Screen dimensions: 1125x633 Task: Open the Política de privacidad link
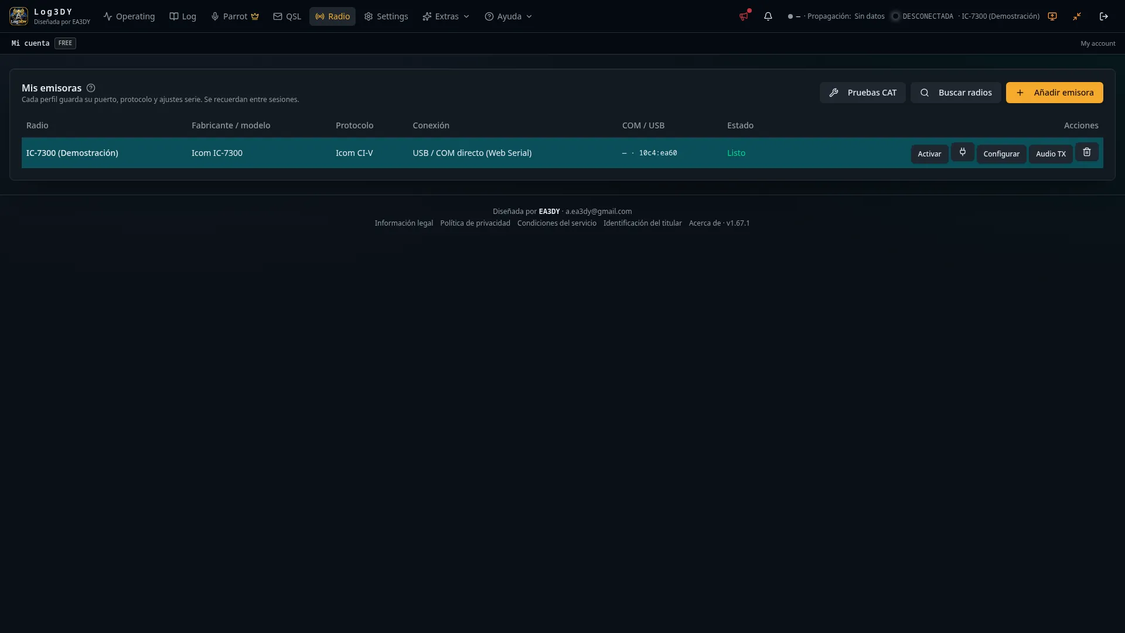pyautogui.click(x=475, y=223)
